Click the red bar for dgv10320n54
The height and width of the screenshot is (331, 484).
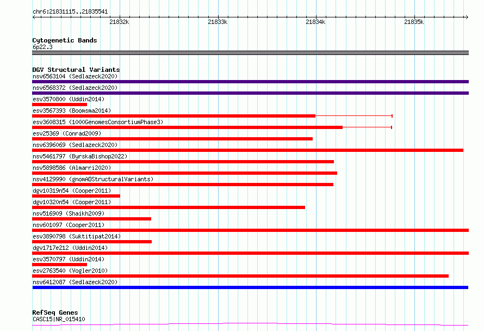pyautogui.click(x=169, y=207)
